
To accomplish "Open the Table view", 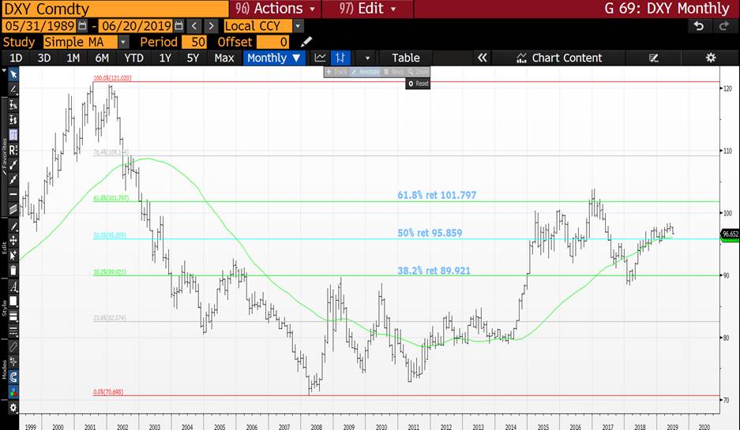I will [x=405, y=58].
